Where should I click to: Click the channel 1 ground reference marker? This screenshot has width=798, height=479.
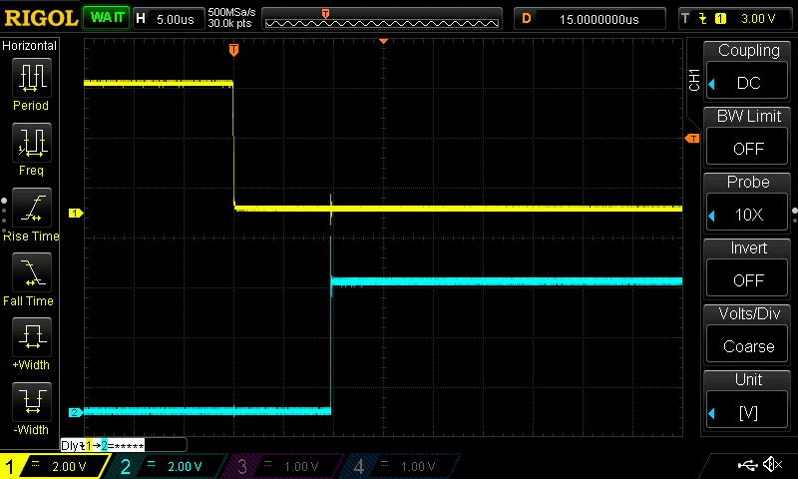(76, 214)
